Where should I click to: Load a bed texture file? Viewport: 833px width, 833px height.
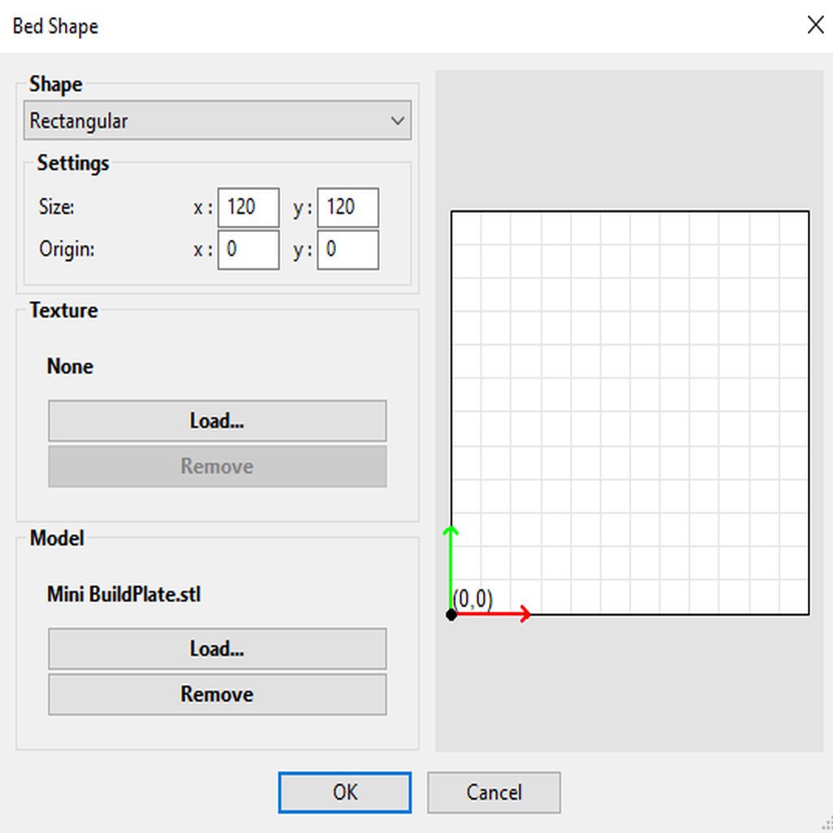pyautogui.click(x=216, y=421)
